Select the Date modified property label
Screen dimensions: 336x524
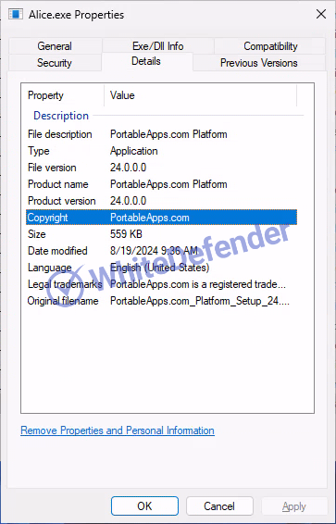[x=57, y=251]
